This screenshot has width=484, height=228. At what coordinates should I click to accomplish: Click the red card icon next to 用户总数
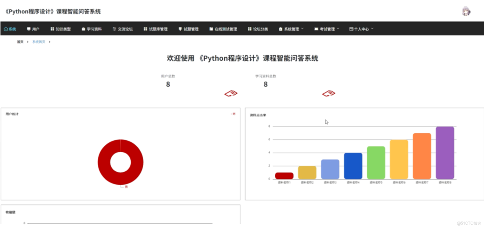[x=231, y=93]
